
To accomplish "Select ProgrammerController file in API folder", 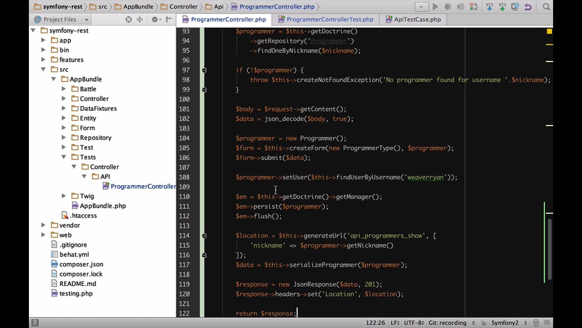I will point(139,186).
